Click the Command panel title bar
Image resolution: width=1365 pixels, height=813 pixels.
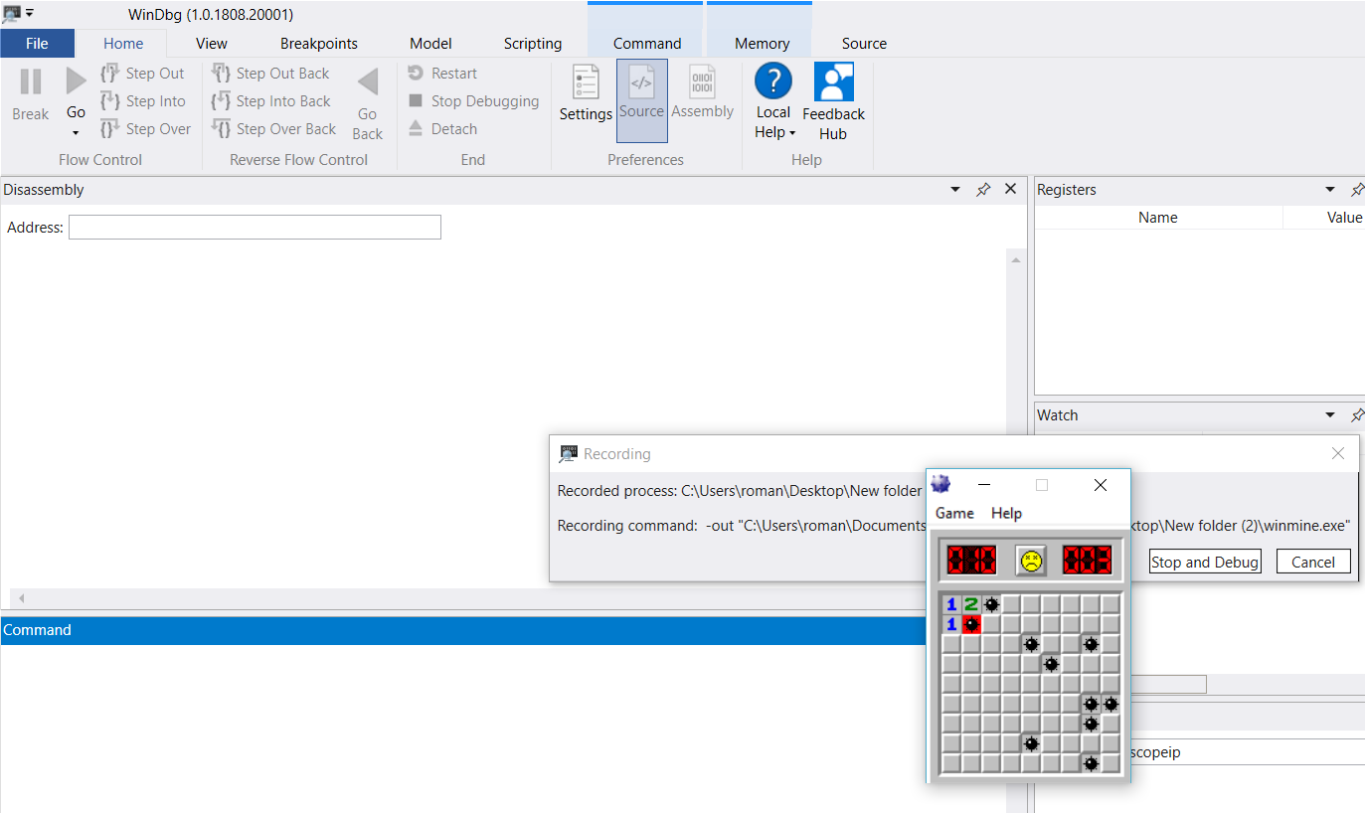coord(463,630)
